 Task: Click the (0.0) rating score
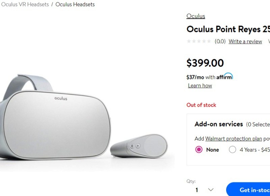click(x=220, y=41)
